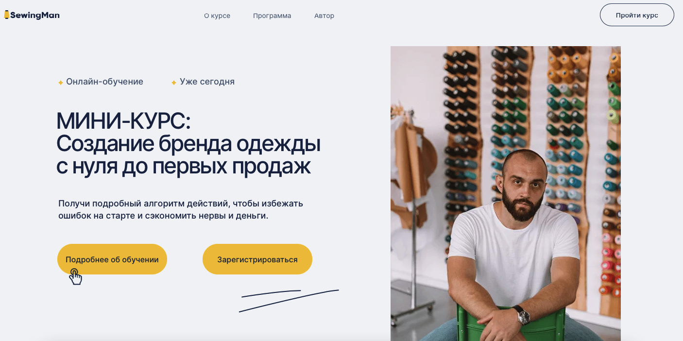Click the wristwatch on the man's arm
Viewport: 683px width, 341px height.
pyautogui.click(x=523, y=315)
